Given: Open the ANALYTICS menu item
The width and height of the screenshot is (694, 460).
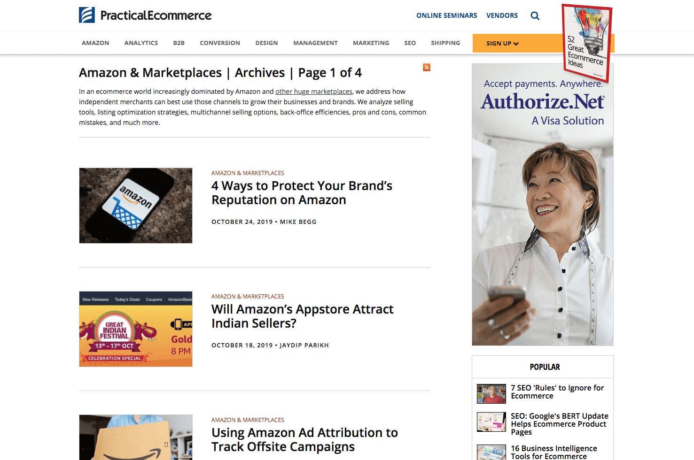Looking at the screenshot, I should pos(141,43).
